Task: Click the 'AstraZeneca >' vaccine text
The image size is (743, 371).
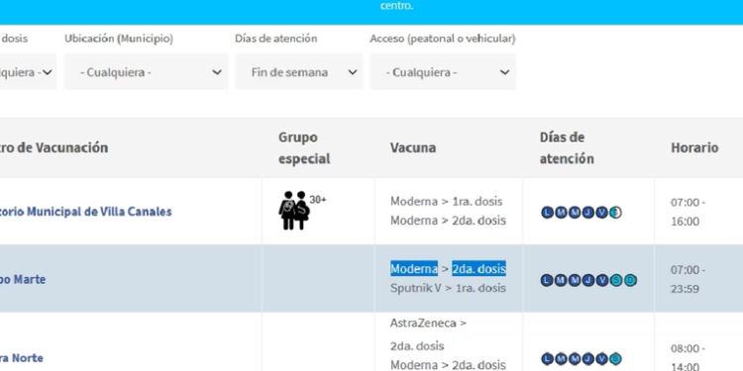Action: [428, 324]
